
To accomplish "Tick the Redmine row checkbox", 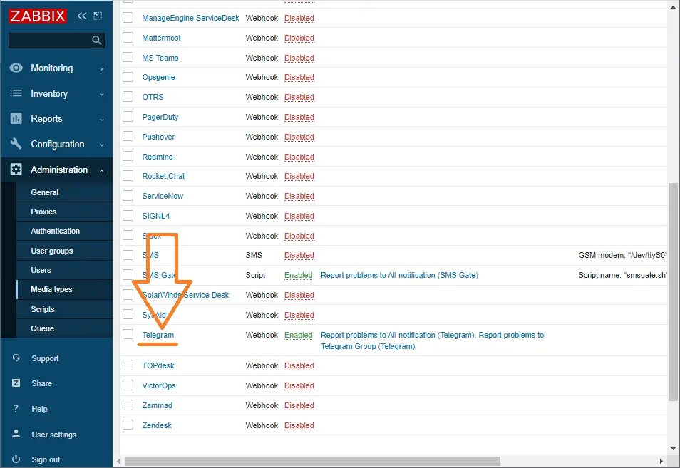I will pyautogui.click(x=128, y=156).
